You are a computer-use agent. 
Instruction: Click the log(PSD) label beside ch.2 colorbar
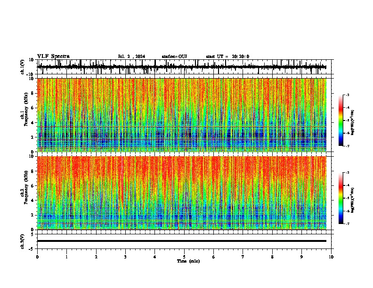tap(352, 200)
